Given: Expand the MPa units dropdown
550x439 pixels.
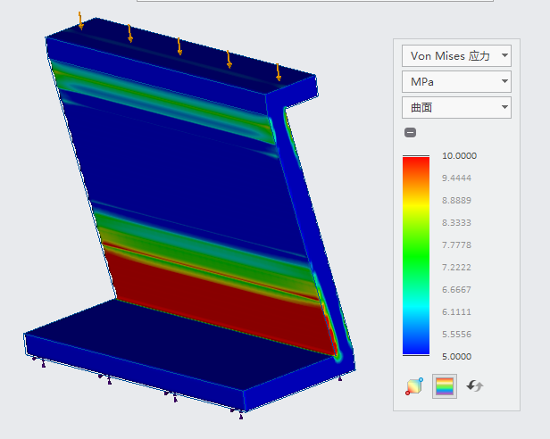Looking at the screenshot, I should click(456, 82).
